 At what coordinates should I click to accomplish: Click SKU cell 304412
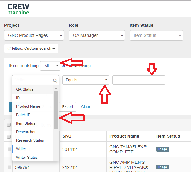(x=69, y=149)
